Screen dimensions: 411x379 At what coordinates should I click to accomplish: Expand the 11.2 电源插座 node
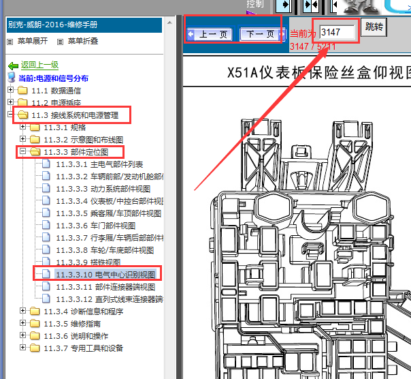pos(10,102)
